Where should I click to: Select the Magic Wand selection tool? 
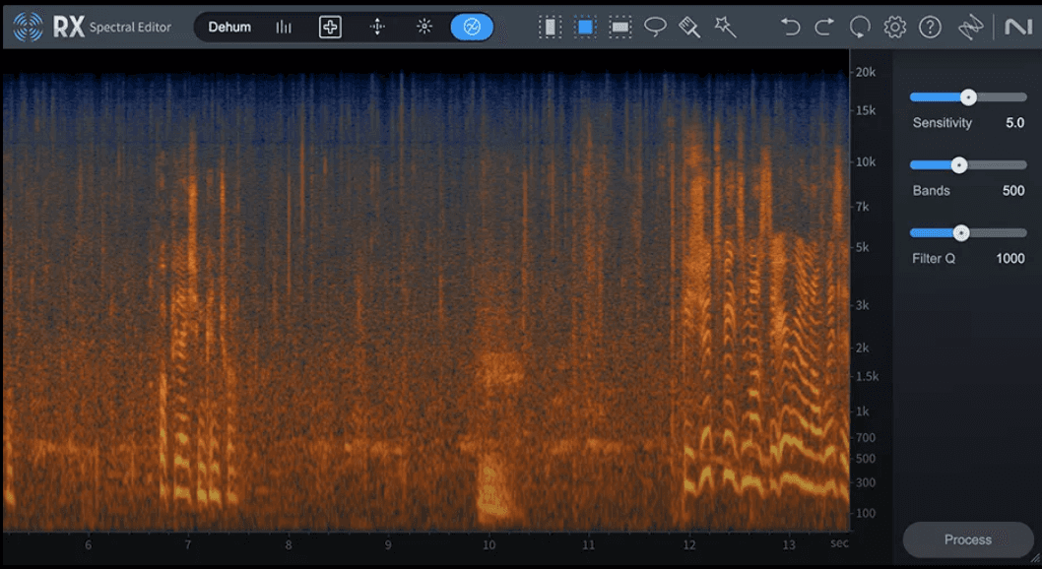point(725,28)
